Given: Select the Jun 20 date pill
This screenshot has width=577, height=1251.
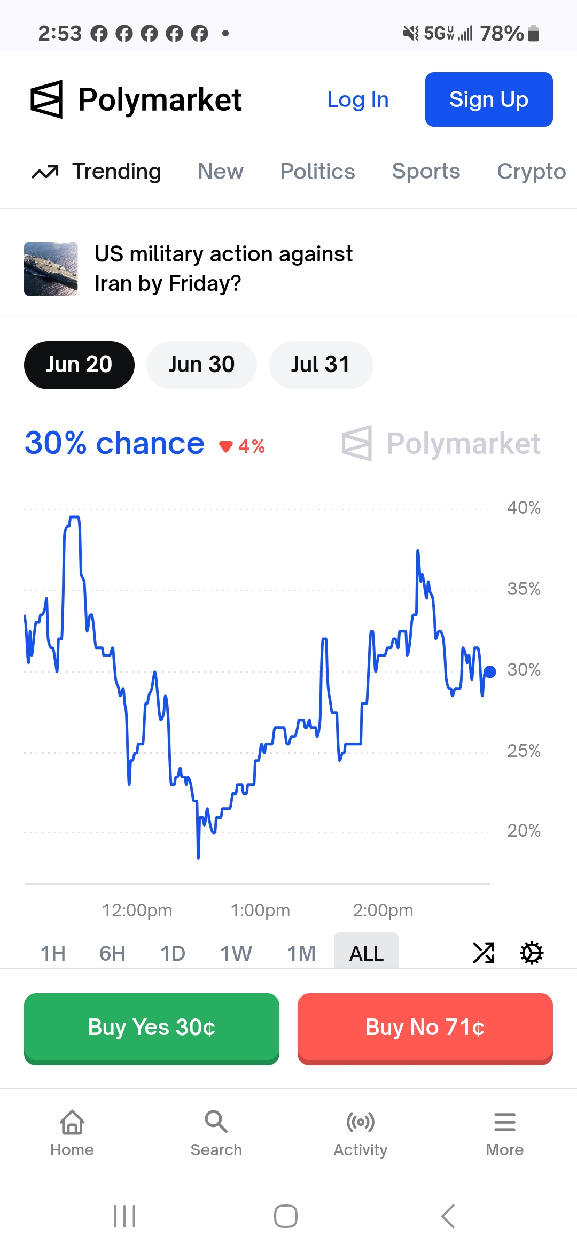Looking at the screenshot, I should click(79, 365).
